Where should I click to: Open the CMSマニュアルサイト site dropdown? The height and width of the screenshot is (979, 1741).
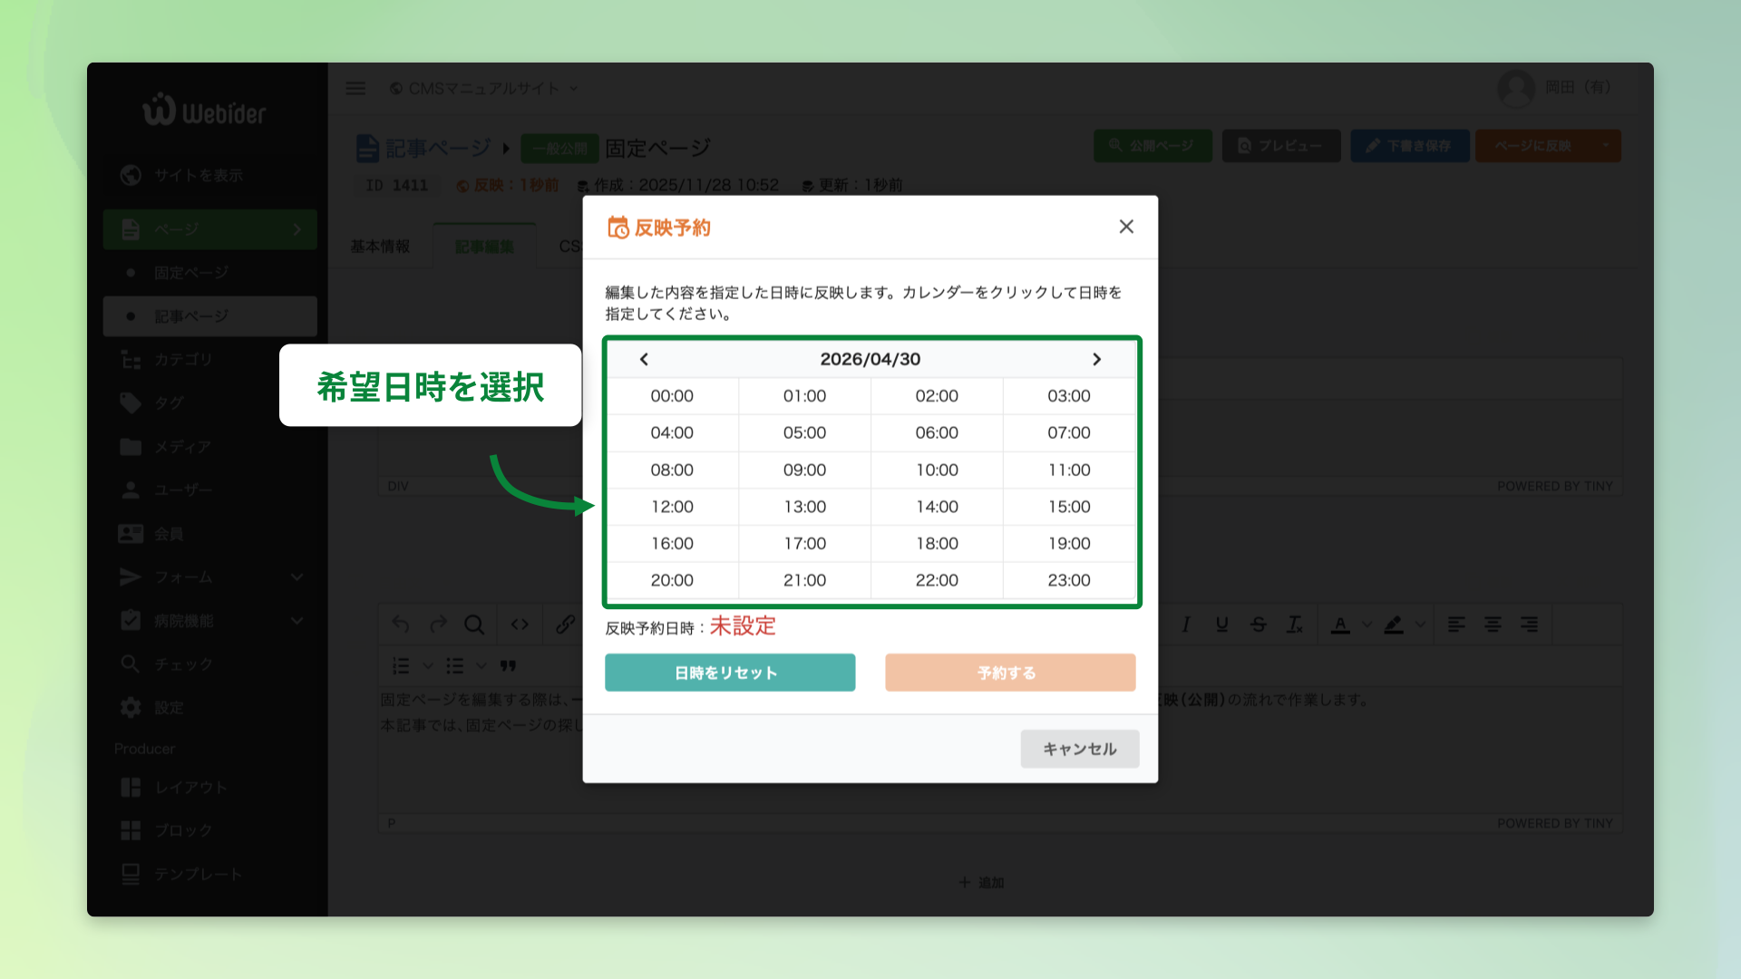pos(483,88)
